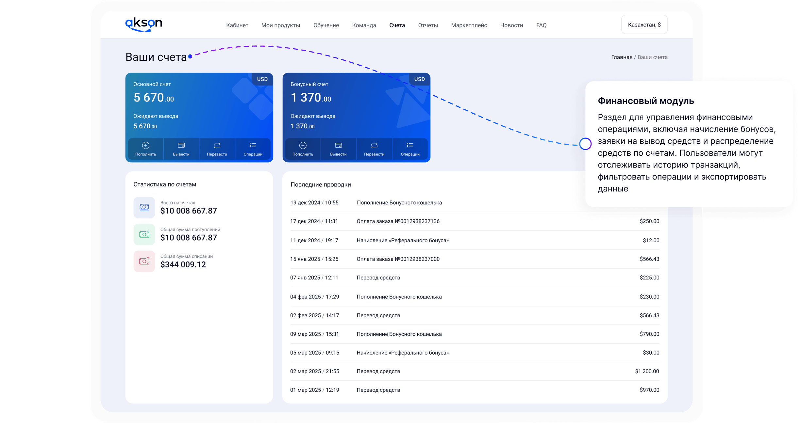Navigate to the FAQ page
The height and width of the screenshot is (429, 802).
pyautogui.click(x=541, y=25)
